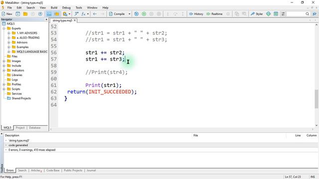Screen dimensions: 319x179
Task: Open the Edit menu
Action: pos(19,7)
